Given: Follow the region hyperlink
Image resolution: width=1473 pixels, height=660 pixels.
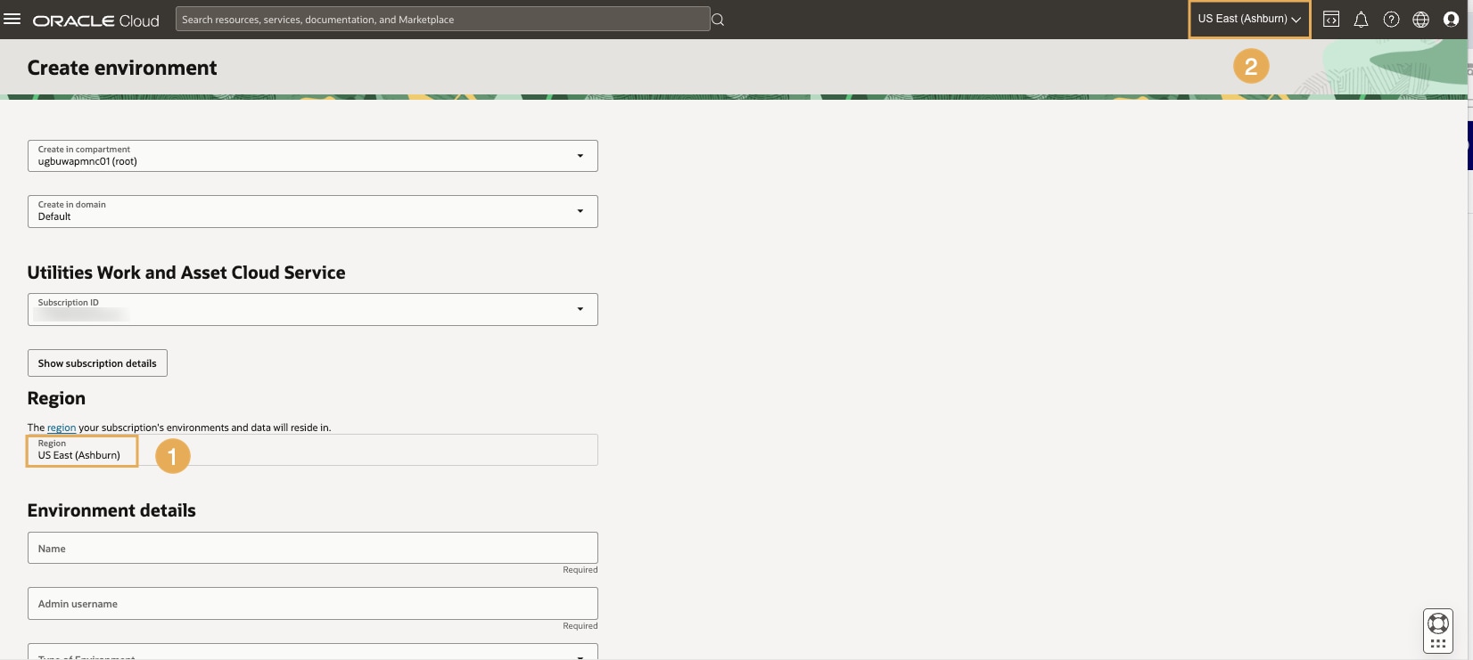Looking at the screenshot, I should click(62, 428).
